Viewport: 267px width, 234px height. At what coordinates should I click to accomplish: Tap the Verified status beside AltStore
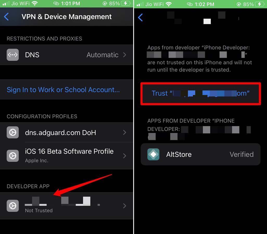pos(241,154)
